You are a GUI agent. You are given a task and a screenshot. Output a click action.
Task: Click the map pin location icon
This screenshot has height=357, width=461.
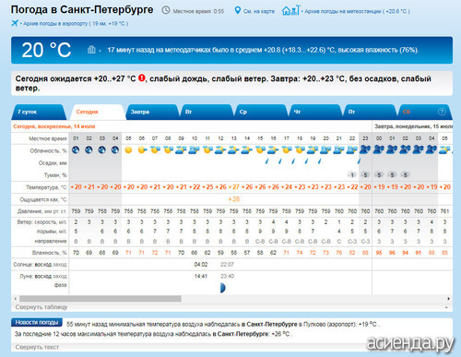coord(237,10)
